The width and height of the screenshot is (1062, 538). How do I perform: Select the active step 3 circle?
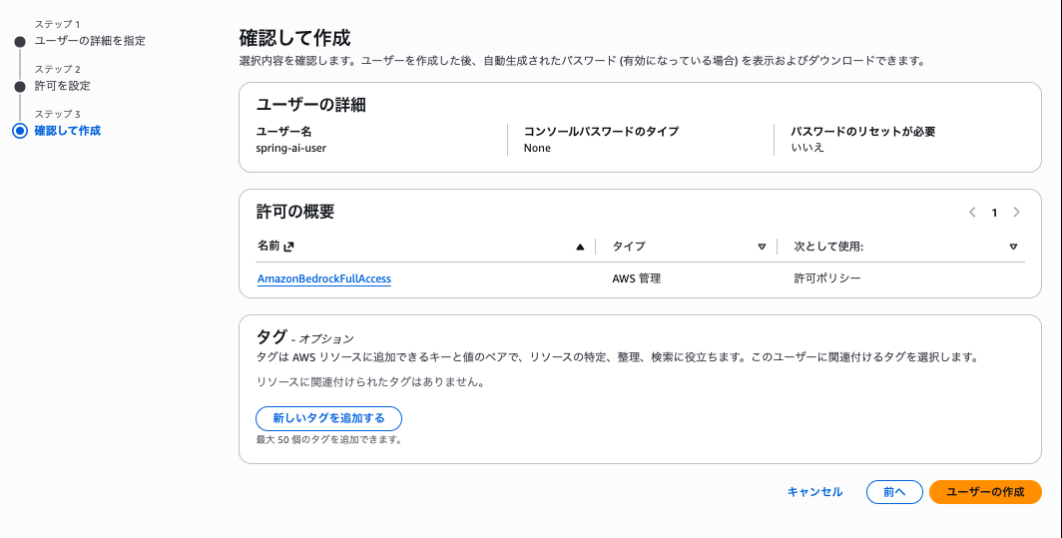click(x=20, y=131)
